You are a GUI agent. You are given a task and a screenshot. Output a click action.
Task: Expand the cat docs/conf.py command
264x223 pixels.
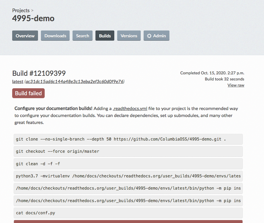(128, 213)
